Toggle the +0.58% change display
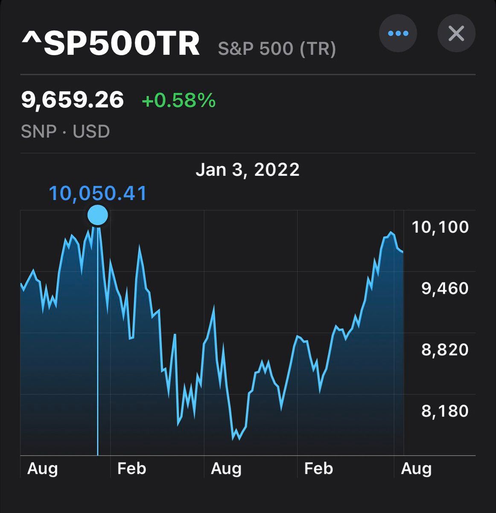This screenshot has height=513, width=496. tap(178, 101)
